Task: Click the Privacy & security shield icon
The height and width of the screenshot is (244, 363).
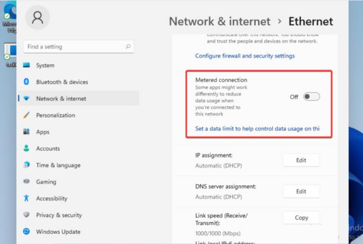Action: coord(26,215)
